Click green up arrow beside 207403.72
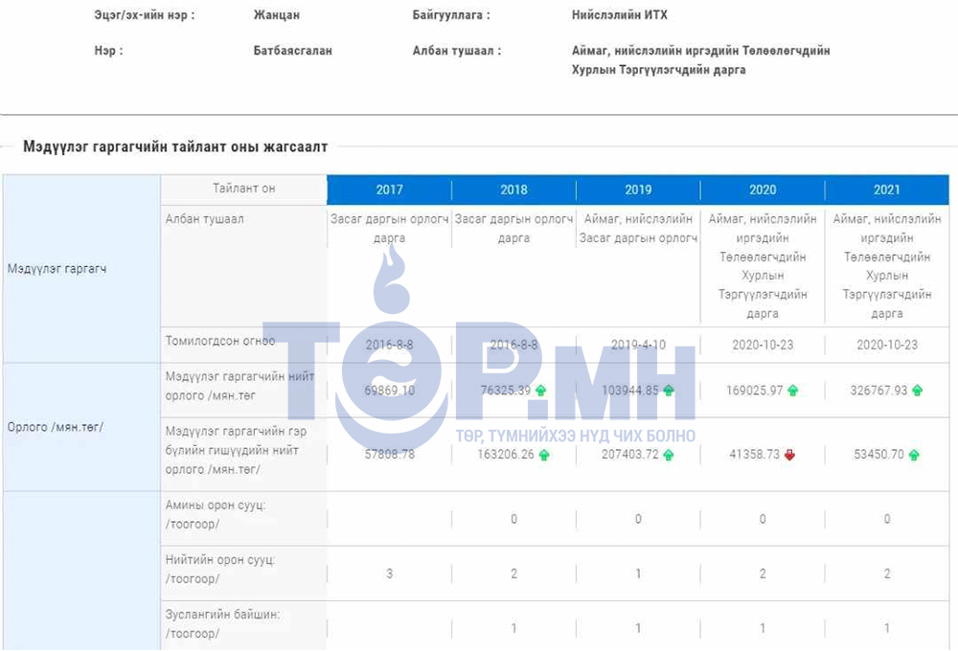958x651 pixels. (668, 455)
